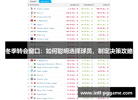Sort by the Saldo column arrows

coord(108,5)
